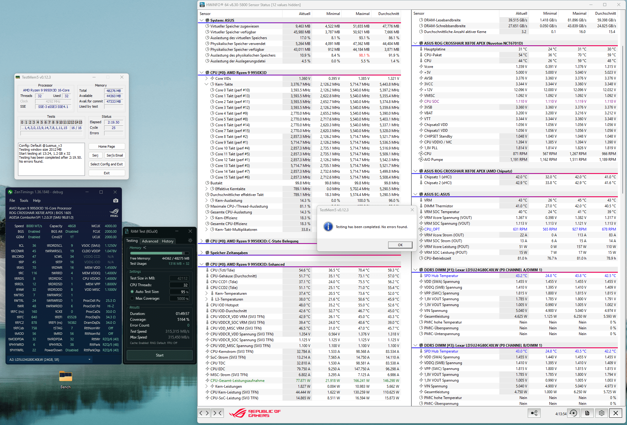The width and height of the screenshot is (627, 425).
Task: Reset sensor min/max values clock icon
Action: pyautogui.click(x=574, y=413)
